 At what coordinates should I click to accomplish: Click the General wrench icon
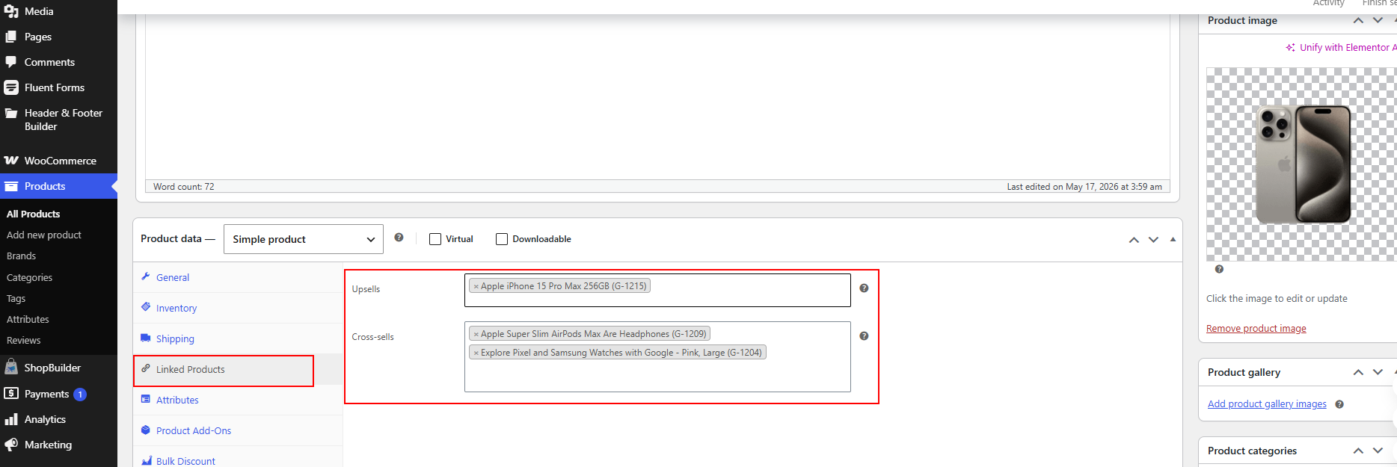pos(146,276)
